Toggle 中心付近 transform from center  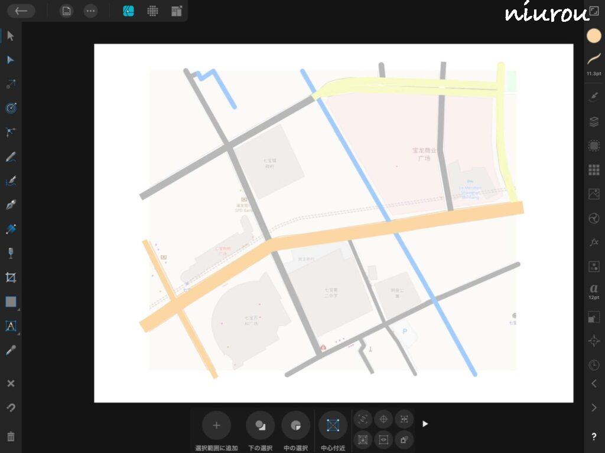click(x=333, y=425)
